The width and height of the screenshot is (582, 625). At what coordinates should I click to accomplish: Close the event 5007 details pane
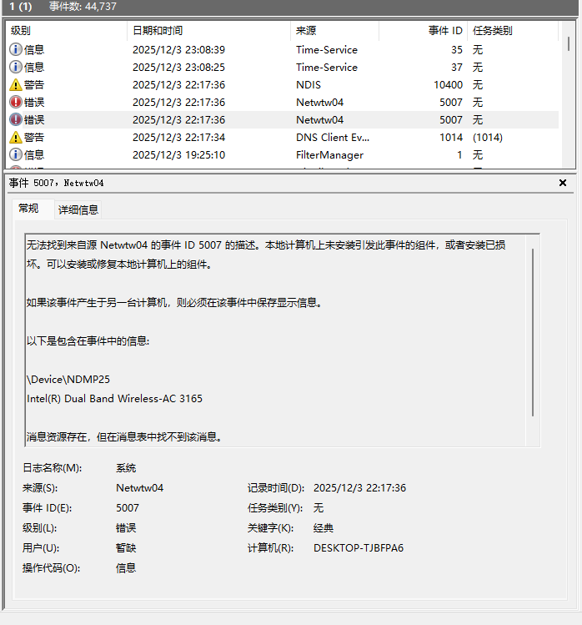coord(563,183)
